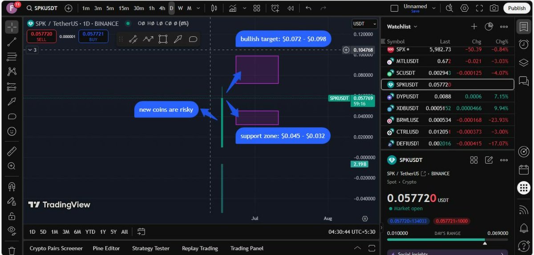
Task: Add symbol to watchlist with plus
Action: [474, 27]
